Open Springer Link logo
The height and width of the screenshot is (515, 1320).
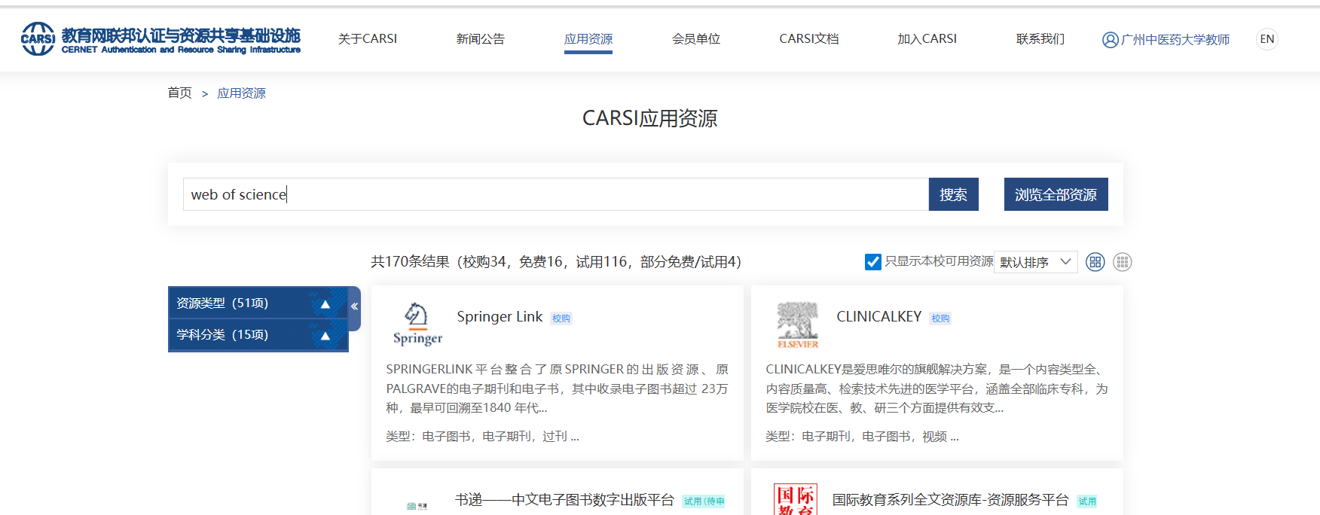pyautogui.click(x=417, y=325)
